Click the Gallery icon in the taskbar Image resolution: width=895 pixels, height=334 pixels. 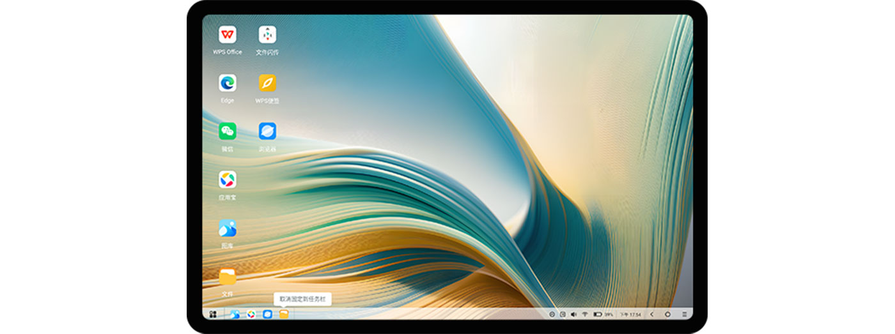coord(235,314)
